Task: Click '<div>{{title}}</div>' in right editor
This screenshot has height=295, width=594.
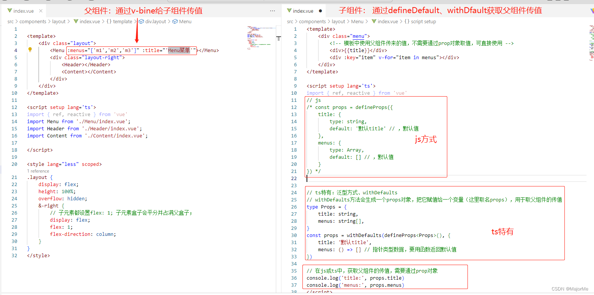Action: pos(358,51)
